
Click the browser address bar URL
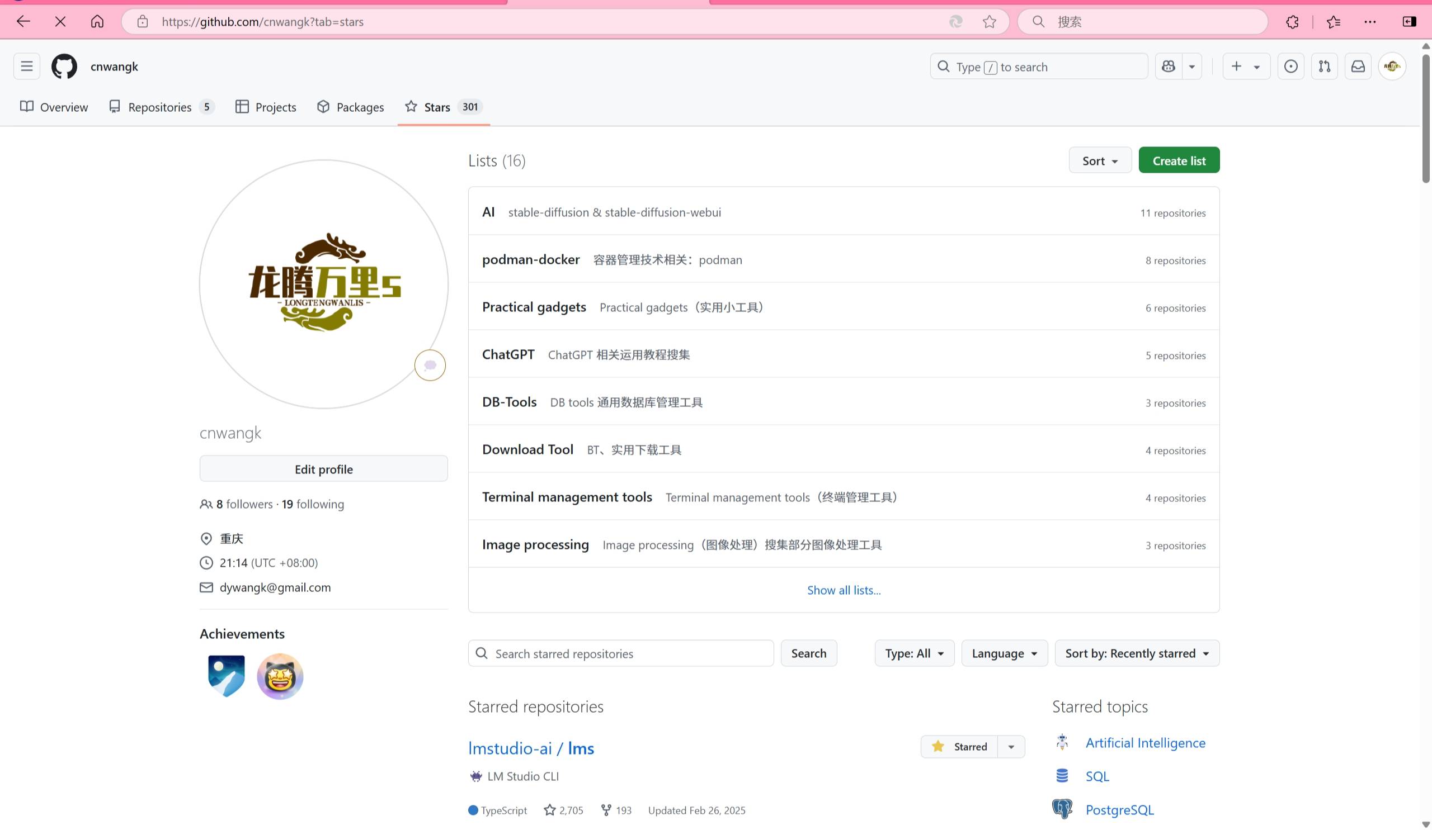[x=262, y=22]
